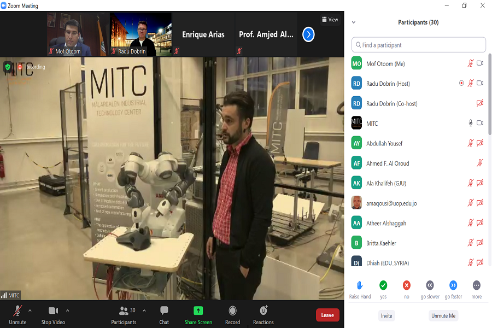Click amaqousi@uop.edu.jo muted mic icon
This screenshot has height=328, width=492.
coord(470,203)
